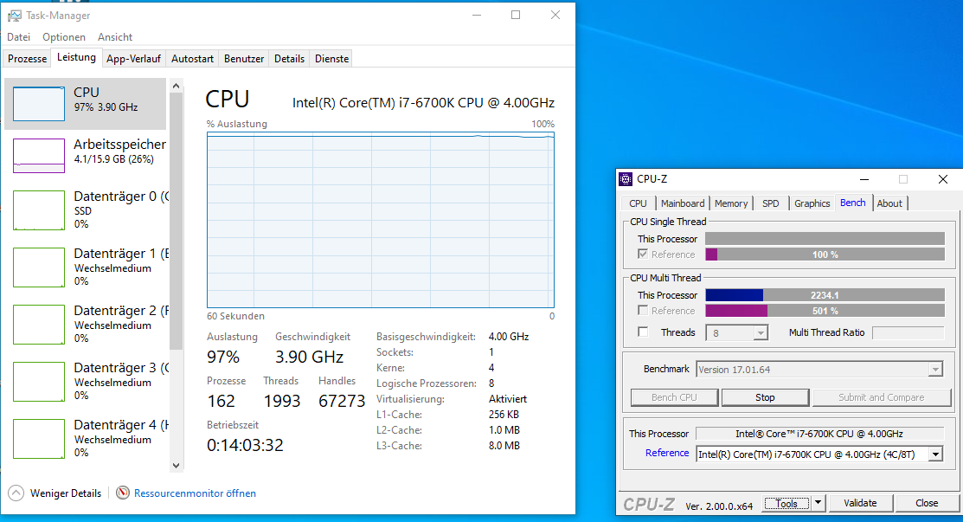This screenshot has height=522, width=963.
Task: Click the Multi Thread Ratio field
Action: coord(908,333)
